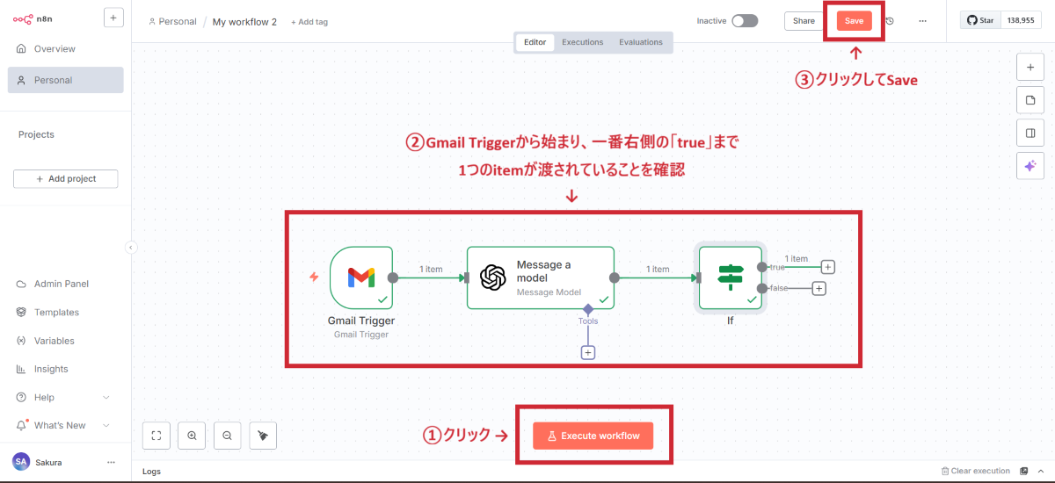The image size is (1055, 483).
Task: Click the Execute workflow button
Action: point(593,436)
